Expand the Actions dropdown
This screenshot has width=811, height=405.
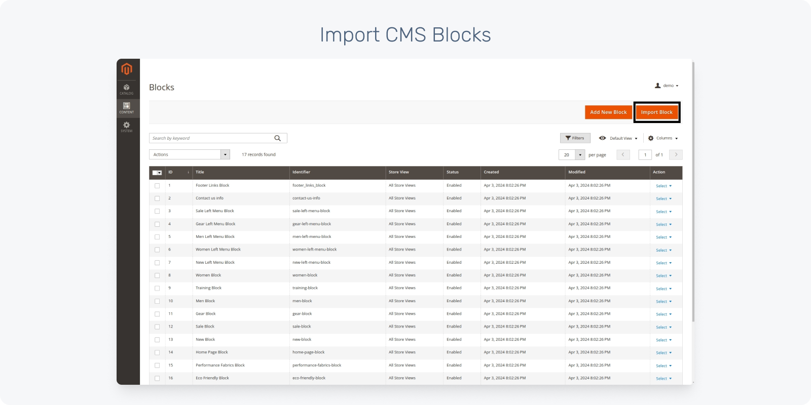pos(190,154)
